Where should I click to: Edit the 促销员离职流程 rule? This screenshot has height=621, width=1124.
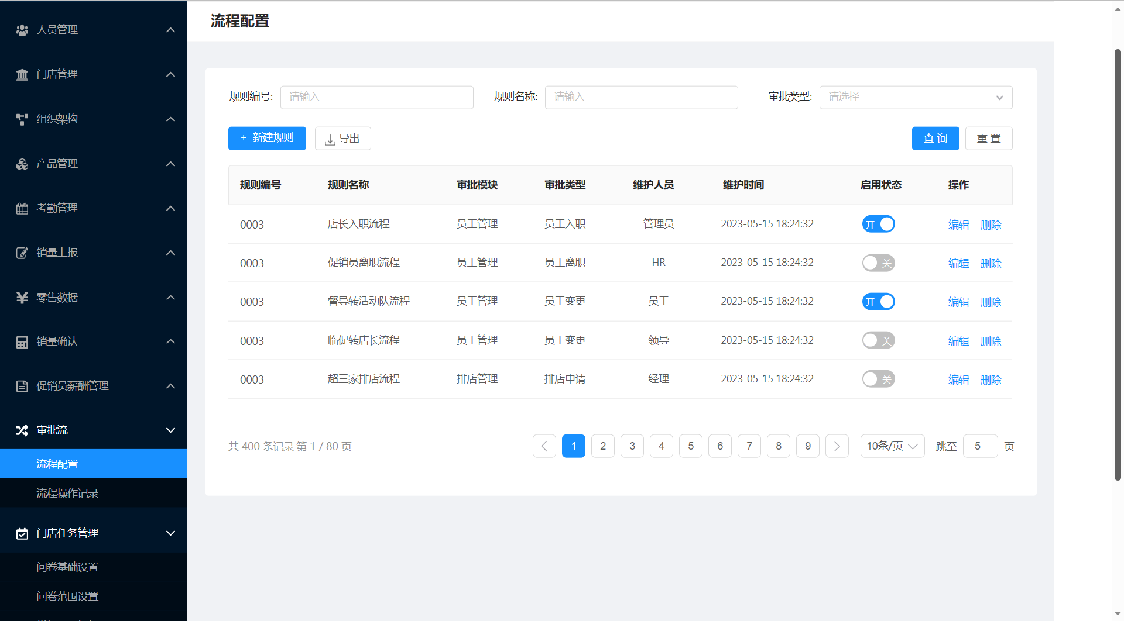pos(958,263)
